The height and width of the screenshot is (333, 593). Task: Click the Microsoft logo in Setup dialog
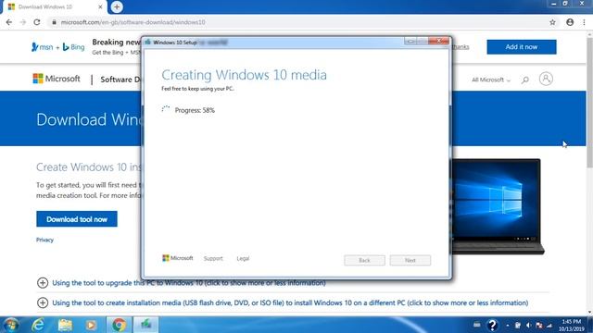tap(178, 258)
